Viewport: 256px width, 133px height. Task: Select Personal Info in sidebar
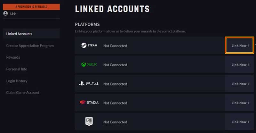tap(17, 69)
